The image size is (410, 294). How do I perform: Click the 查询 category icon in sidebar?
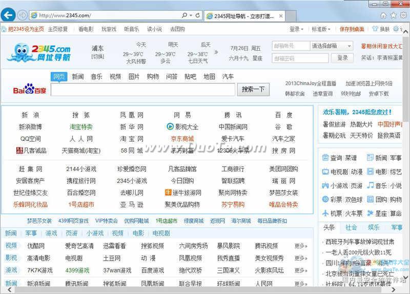[325, 158]
